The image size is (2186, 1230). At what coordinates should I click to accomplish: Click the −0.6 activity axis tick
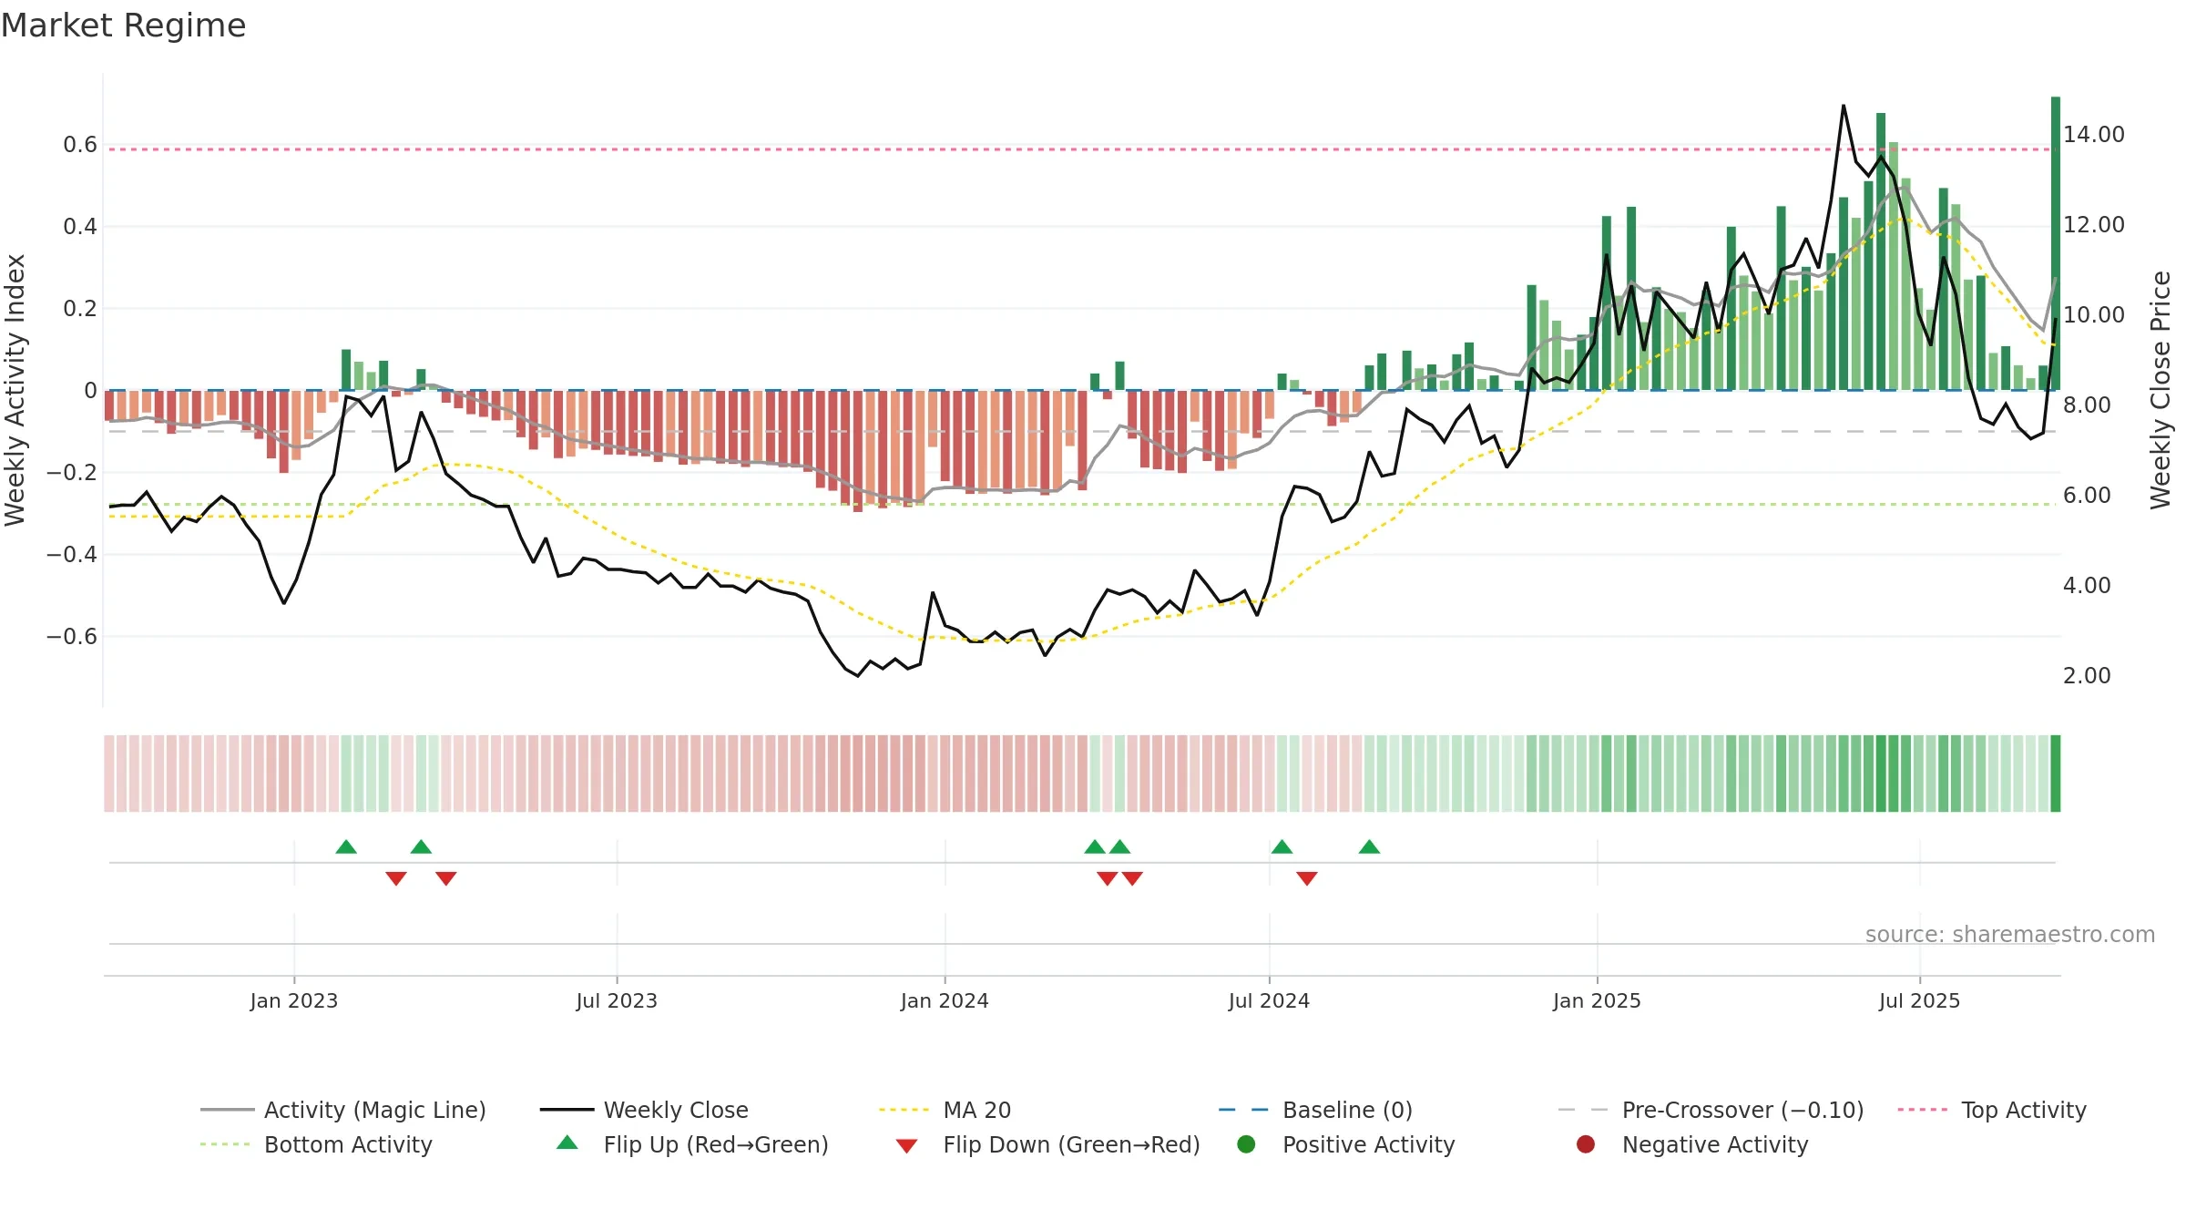(72, 636)
